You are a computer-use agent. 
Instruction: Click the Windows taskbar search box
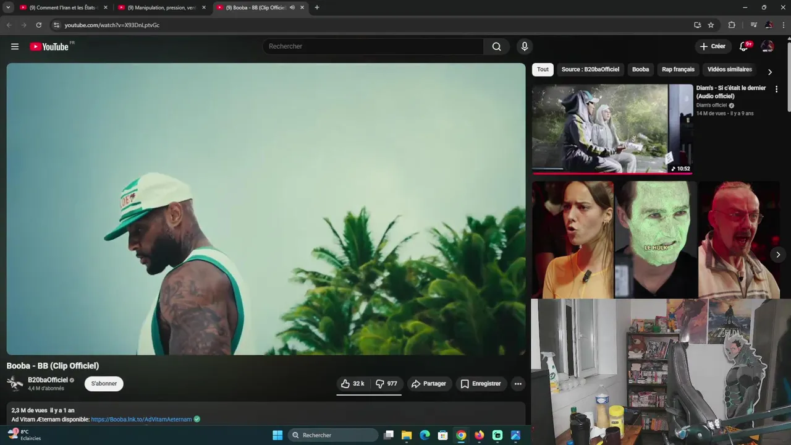pos(334,435)
